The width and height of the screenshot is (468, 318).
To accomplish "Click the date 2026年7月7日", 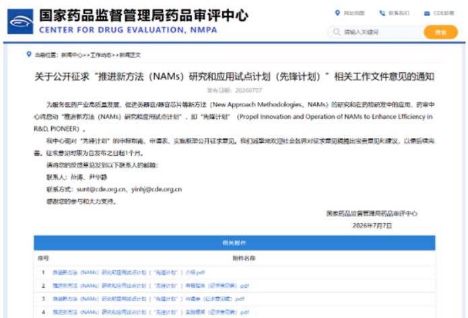I will (372, 226).
